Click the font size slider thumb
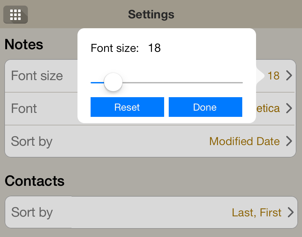 pyautogui.click(x=113, y=82)
